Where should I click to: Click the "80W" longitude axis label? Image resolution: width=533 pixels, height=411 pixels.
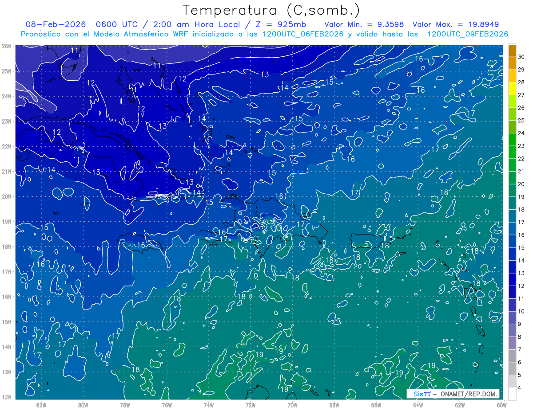tap(83, 405)
